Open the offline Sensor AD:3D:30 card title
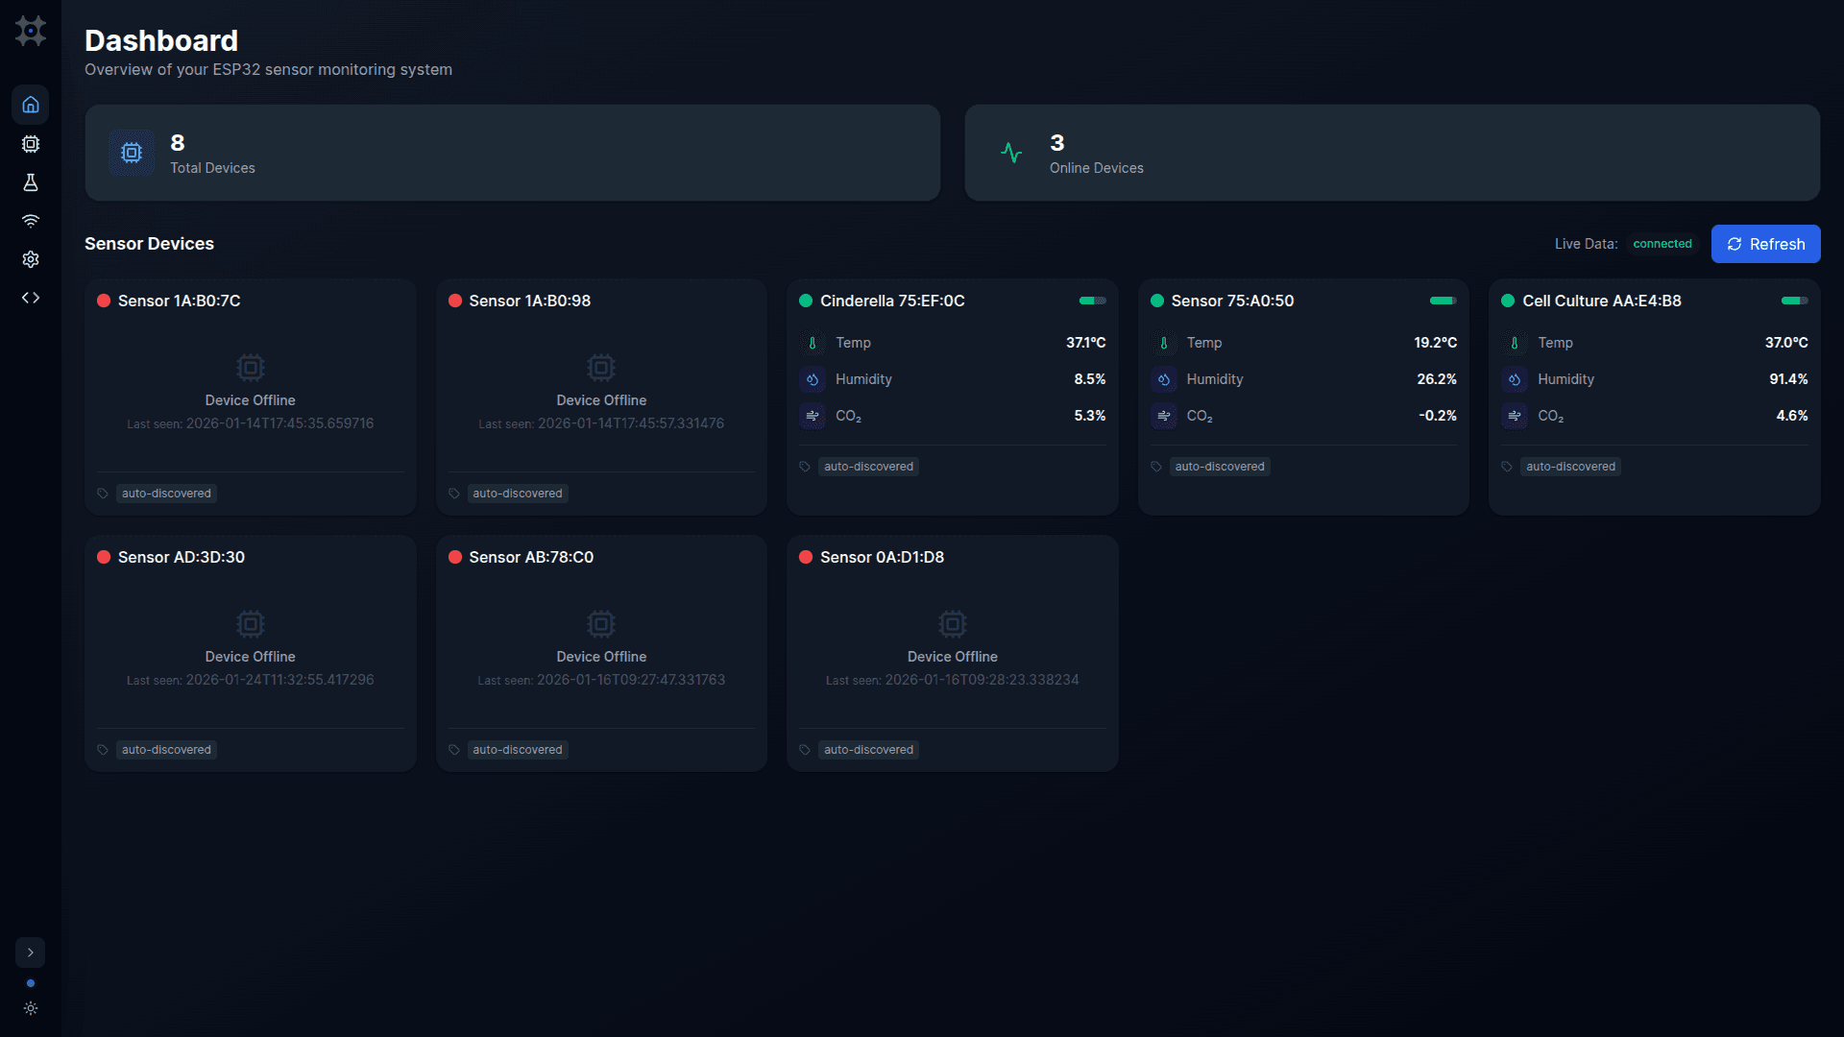The height and width of the screenshot is (1037, 1844). (x=181, y=557)
